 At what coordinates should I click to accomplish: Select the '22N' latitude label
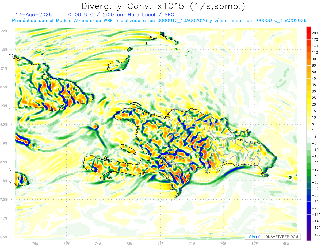coord(4,31)
